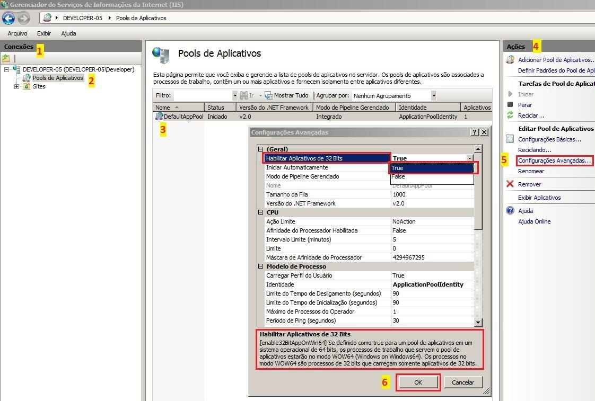This screenshot has width=595, height=401.
Task: Click the Iniciar play icon
Action: click(x=510, y=94)
